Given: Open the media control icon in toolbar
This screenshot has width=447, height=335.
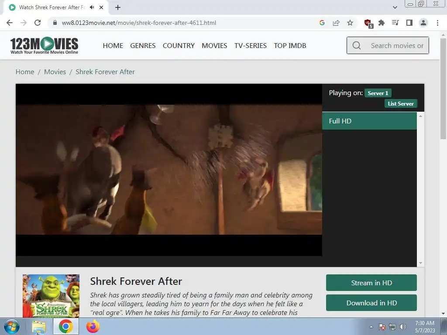Looking at the screenshot, I should click(x=395, y=23).
